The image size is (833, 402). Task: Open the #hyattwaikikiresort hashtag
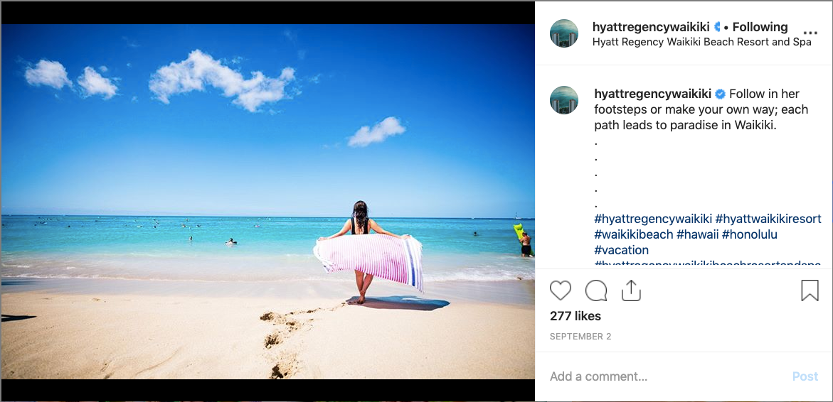click(x=768, y=219)
